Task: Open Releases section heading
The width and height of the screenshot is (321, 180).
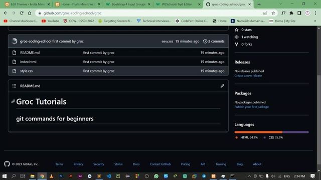Action: click(242, 62)
